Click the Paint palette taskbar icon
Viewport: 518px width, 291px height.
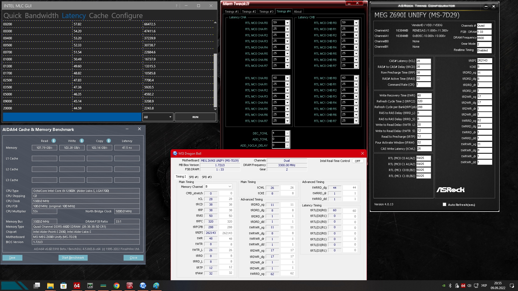[x=156, y=286]
